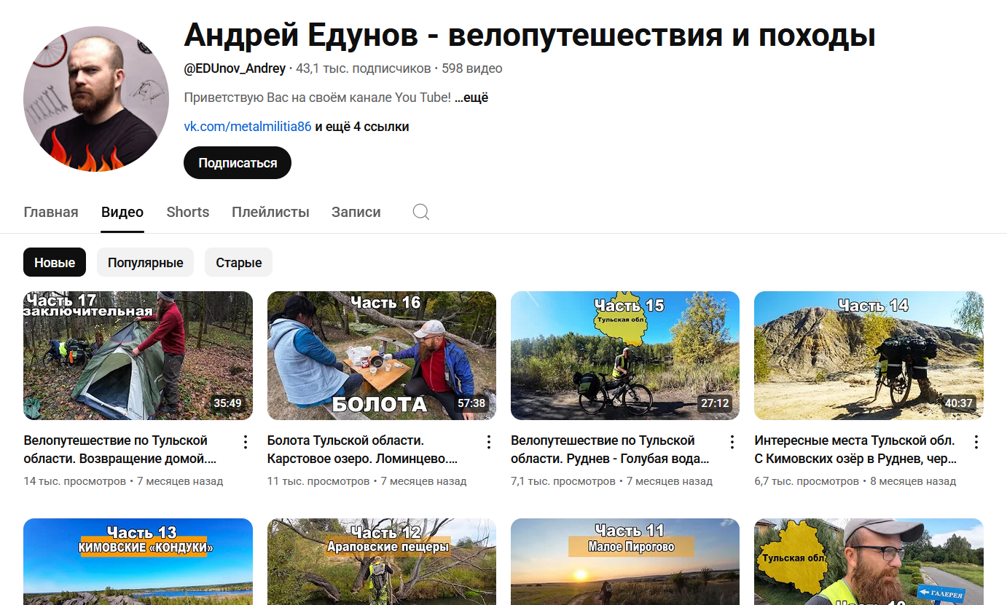Open the Записи tab
This screenshot has height=605, width=1007.
[356, 212]
